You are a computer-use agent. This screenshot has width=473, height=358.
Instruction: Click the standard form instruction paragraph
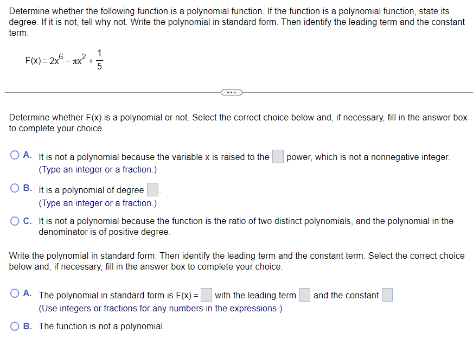(236, 261)
